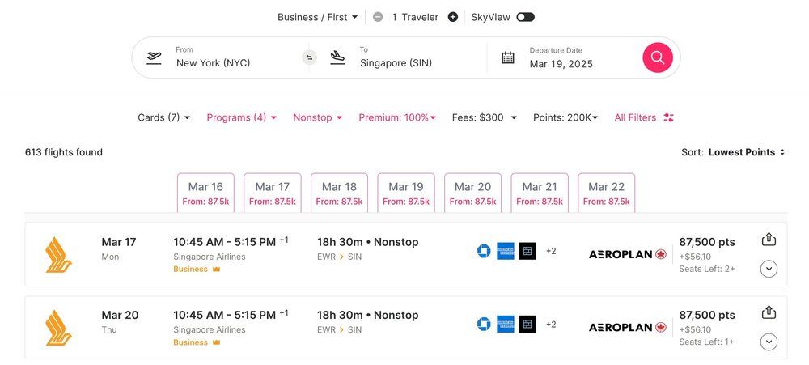Click the departure date calendar icon

coord(508,57)
